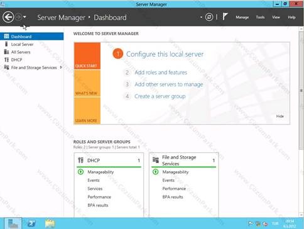
Task: Click the refresh dashboard icon
Action: pos(209,17)
